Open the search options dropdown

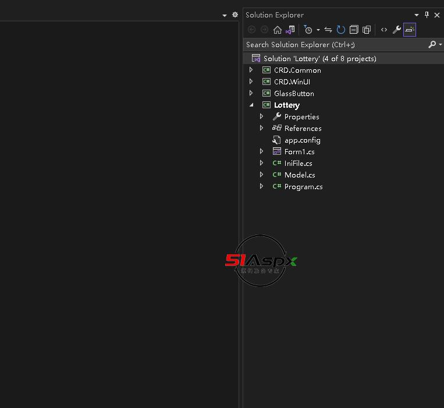click(x=439, y=45)
